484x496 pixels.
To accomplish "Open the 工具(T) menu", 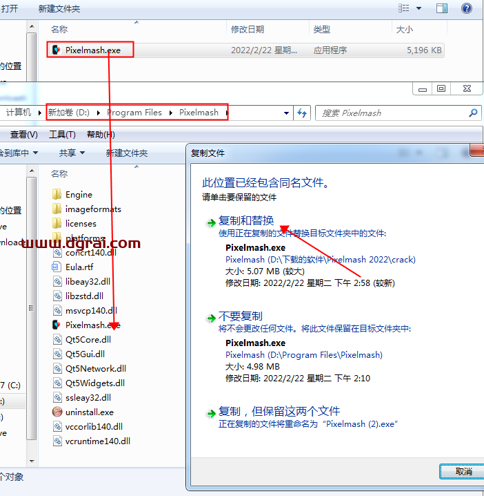I will 62,135.
